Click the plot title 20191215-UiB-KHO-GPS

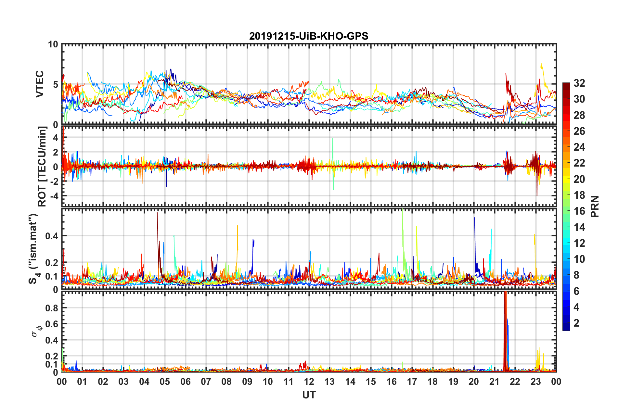coord(309,36)
